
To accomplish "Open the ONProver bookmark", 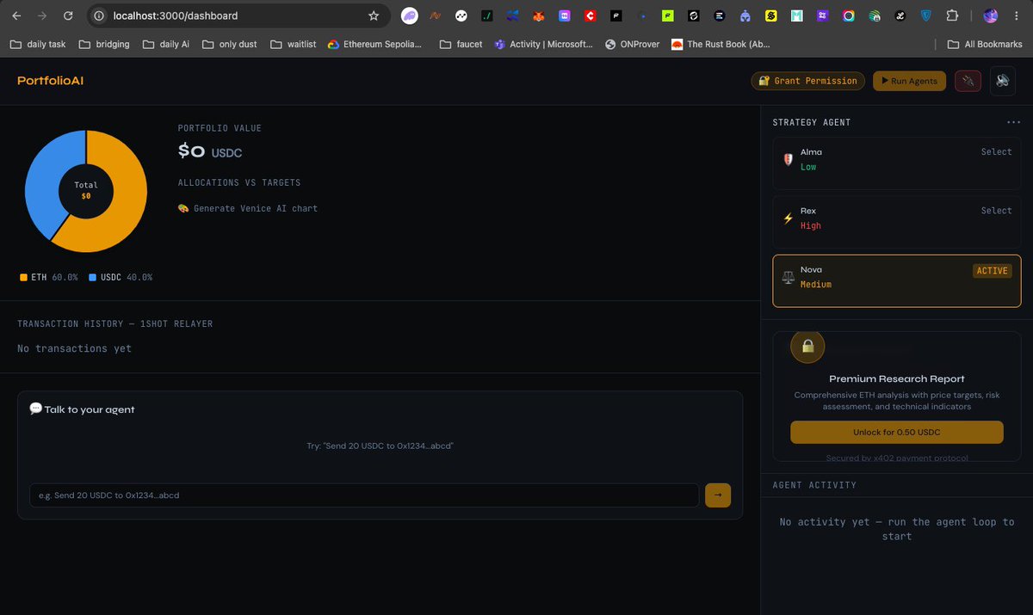I will [x=633, y=44].
